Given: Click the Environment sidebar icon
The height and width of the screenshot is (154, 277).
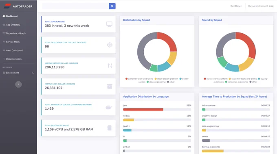Looking at the screenshot, I should pyautogui.click(x=4, y=73).
